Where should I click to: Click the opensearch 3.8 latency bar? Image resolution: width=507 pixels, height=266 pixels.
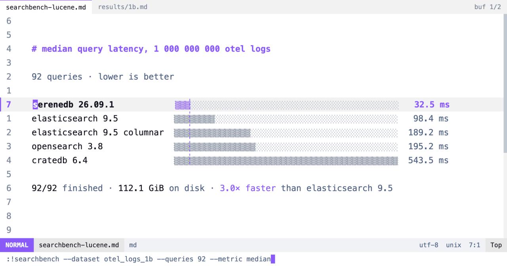215,146
